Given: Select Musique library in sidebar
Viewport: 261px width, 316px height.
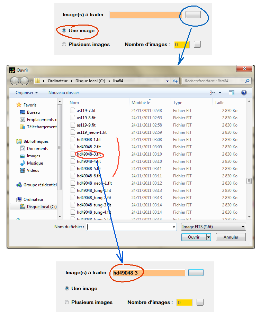Looking at the screenshot, I should point(35,163).
